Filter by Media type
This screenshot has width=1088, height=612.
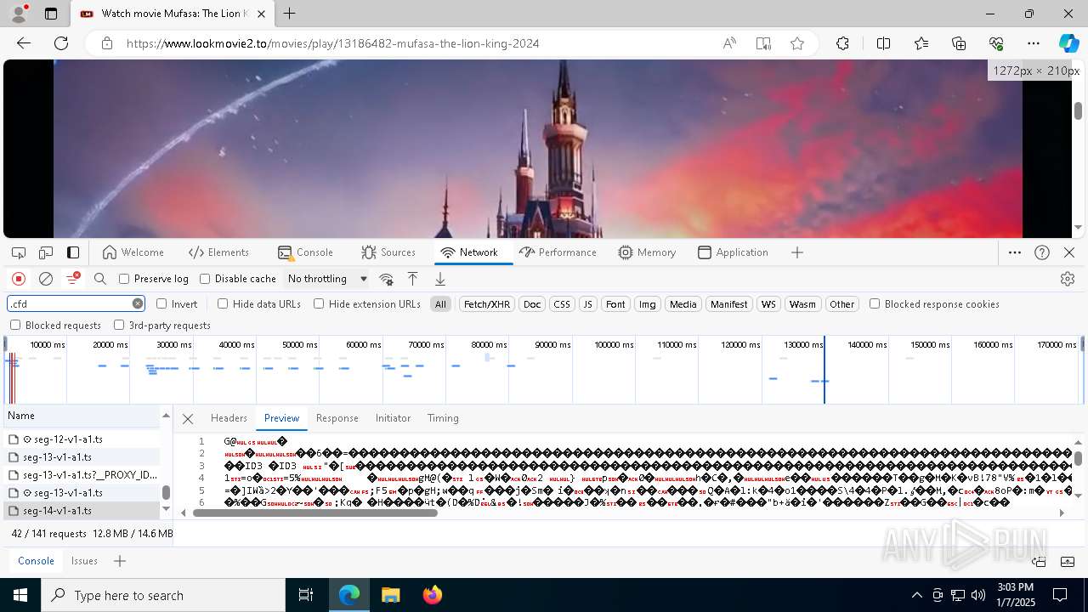click(x=683, y=304)
